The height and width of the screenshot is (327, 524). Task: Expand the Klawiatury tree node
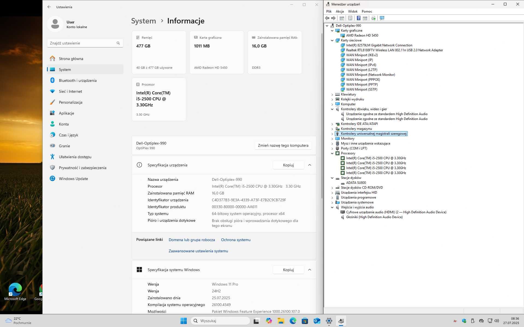[x=332, y=94]
